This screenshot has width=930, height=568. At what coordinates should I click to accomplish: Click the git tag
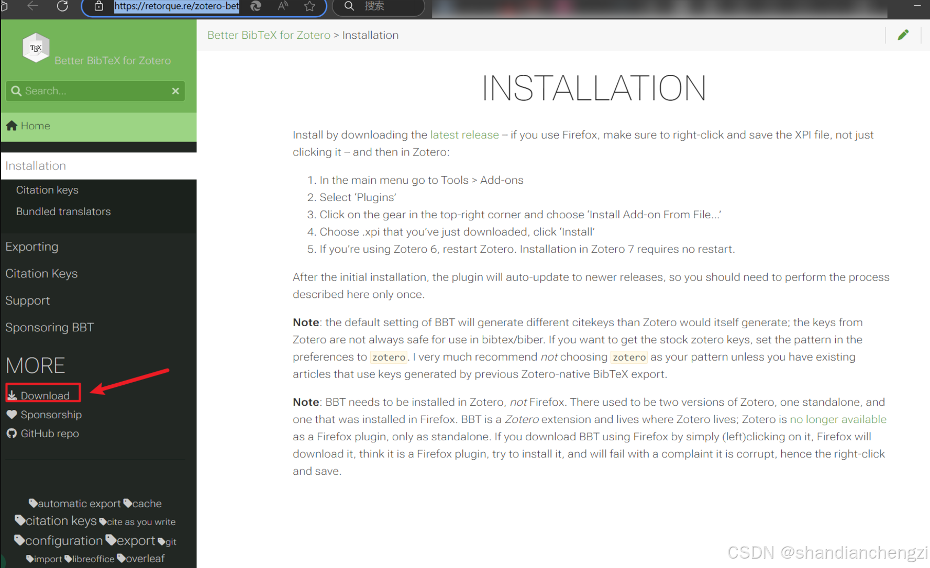[167, 542]
